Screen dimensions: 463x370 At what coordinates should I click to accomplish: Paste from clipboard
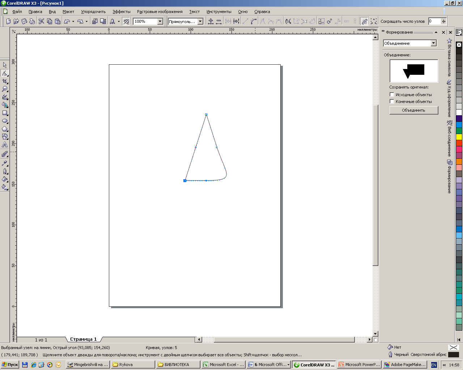point(58,21)
